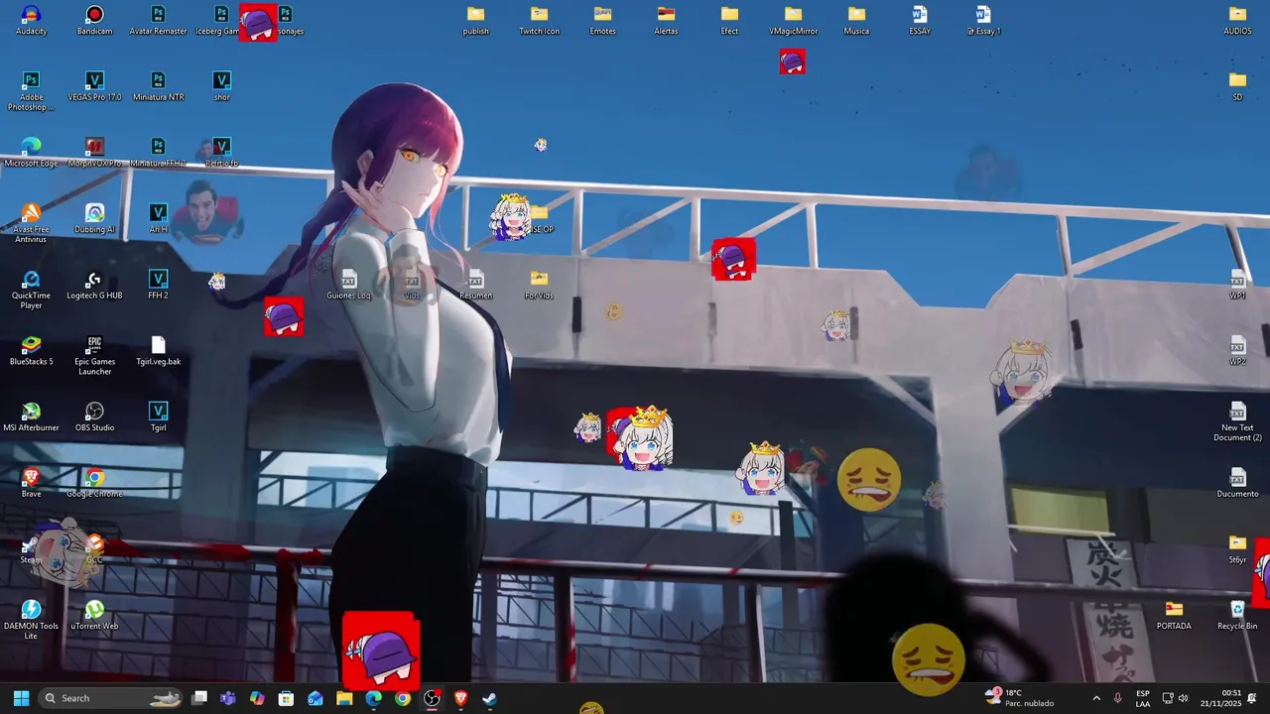Select the Guiones Loq text file
The width and height of the screenshot is (1270, 714).
(x=348, y=285)
